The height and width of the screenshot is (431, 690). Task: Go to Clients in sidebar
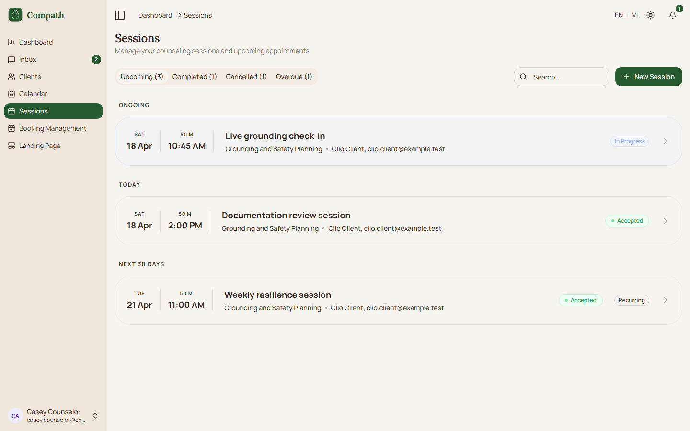click(30, 77)
